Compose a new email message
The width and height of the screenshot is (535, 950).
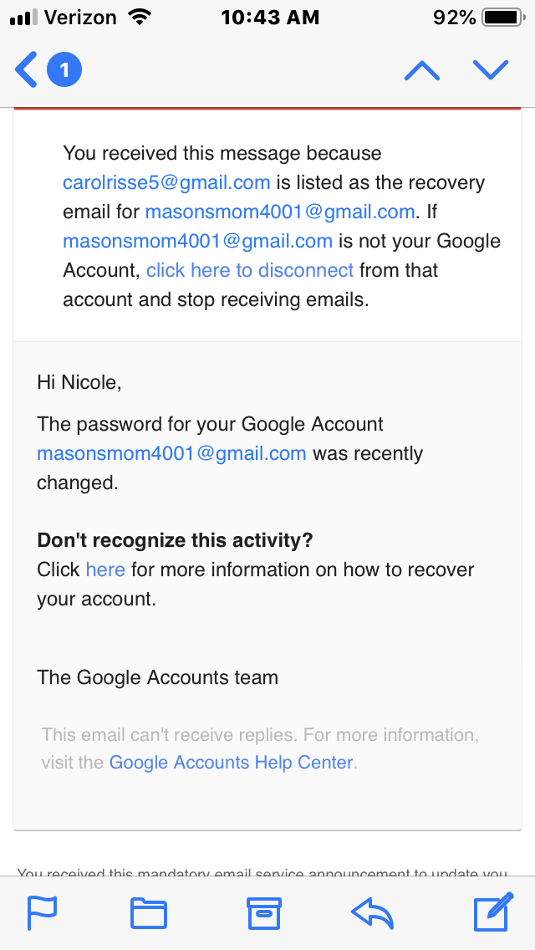(x=492, y=913)
